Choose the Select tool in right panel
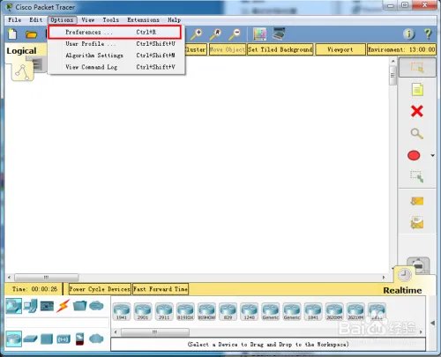 [417, 67]
